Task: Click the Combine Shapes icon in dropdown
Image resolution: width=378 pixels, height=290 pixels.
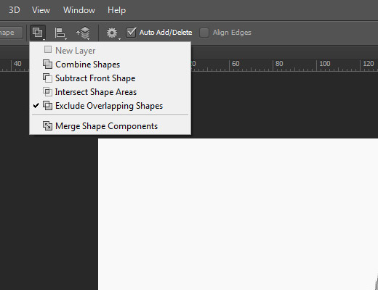Action: pyautogui.click(x=47, y=65)
